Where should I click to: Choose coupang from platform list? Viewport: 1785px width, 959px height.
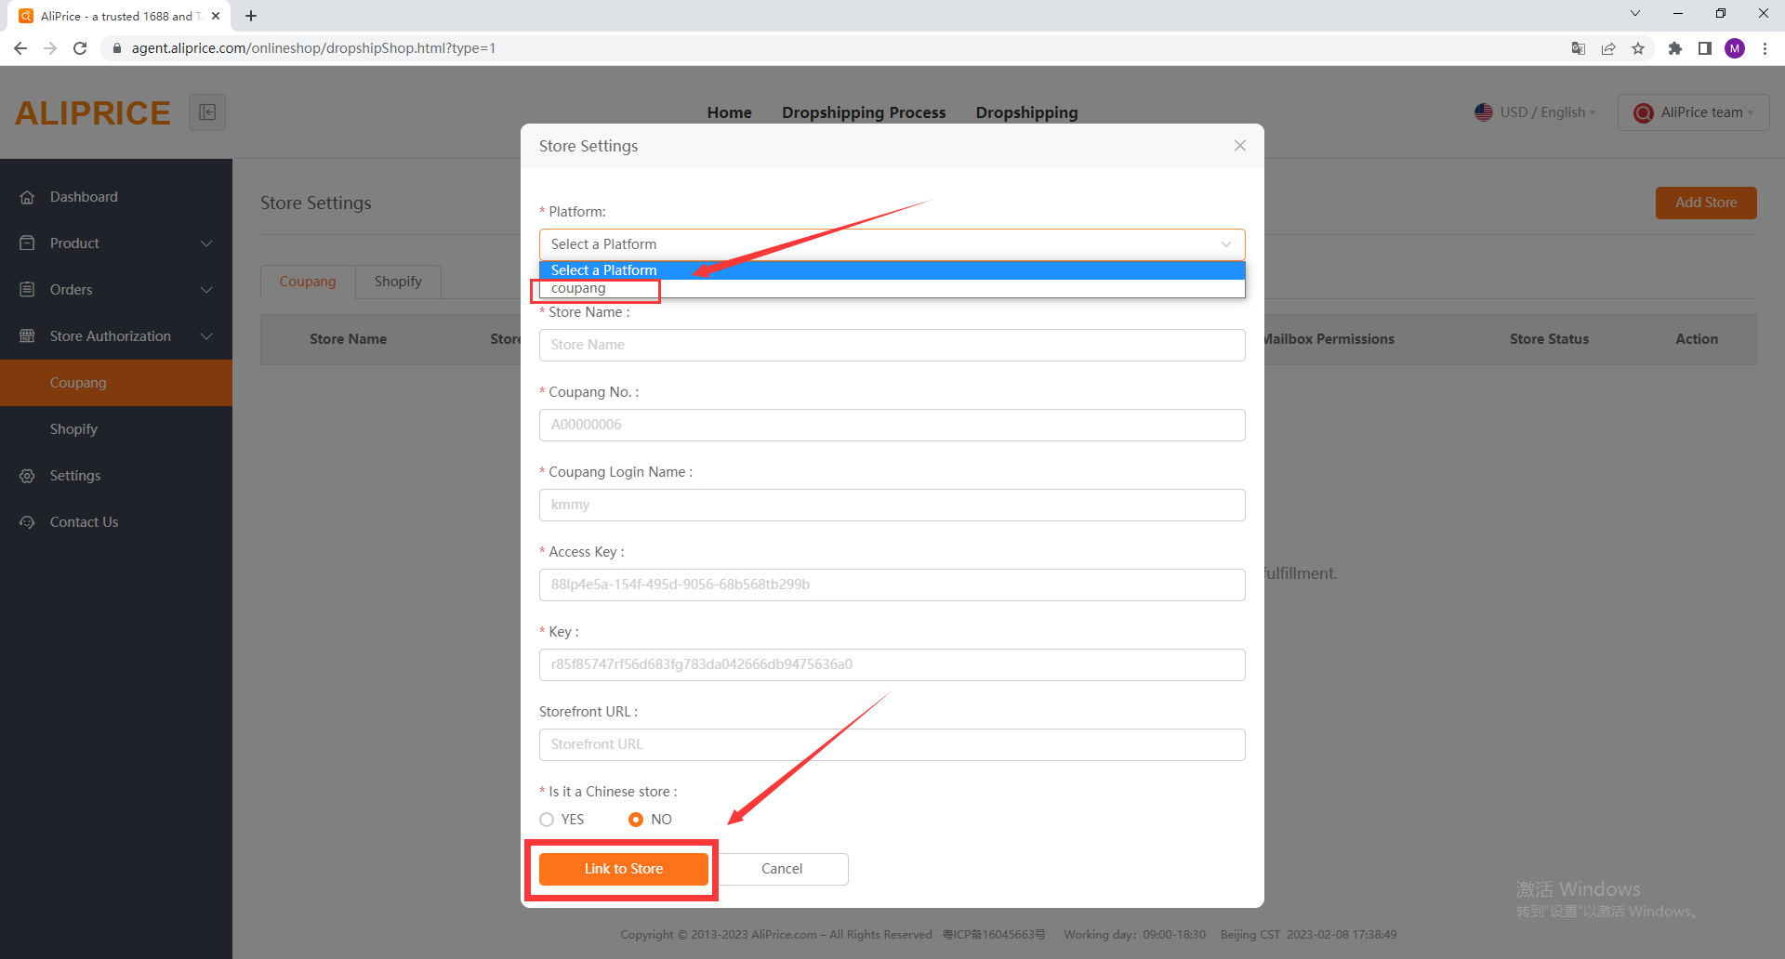coord(892,288)
